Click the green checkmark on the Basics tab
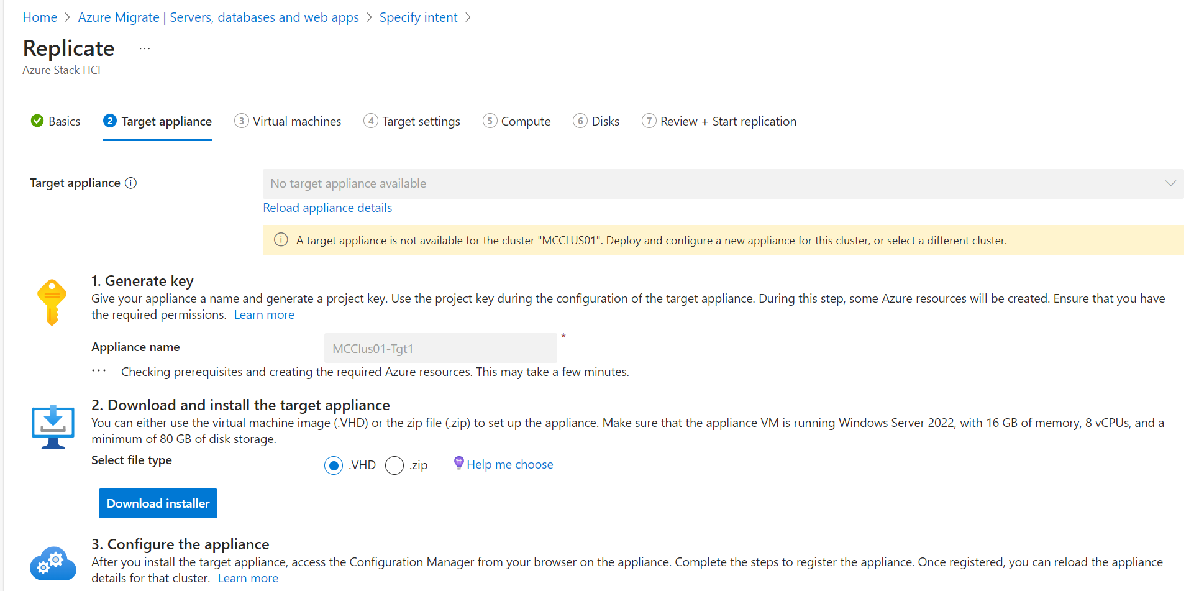Viewport: 1199px width, 591px height. click(x=37, y=121)
